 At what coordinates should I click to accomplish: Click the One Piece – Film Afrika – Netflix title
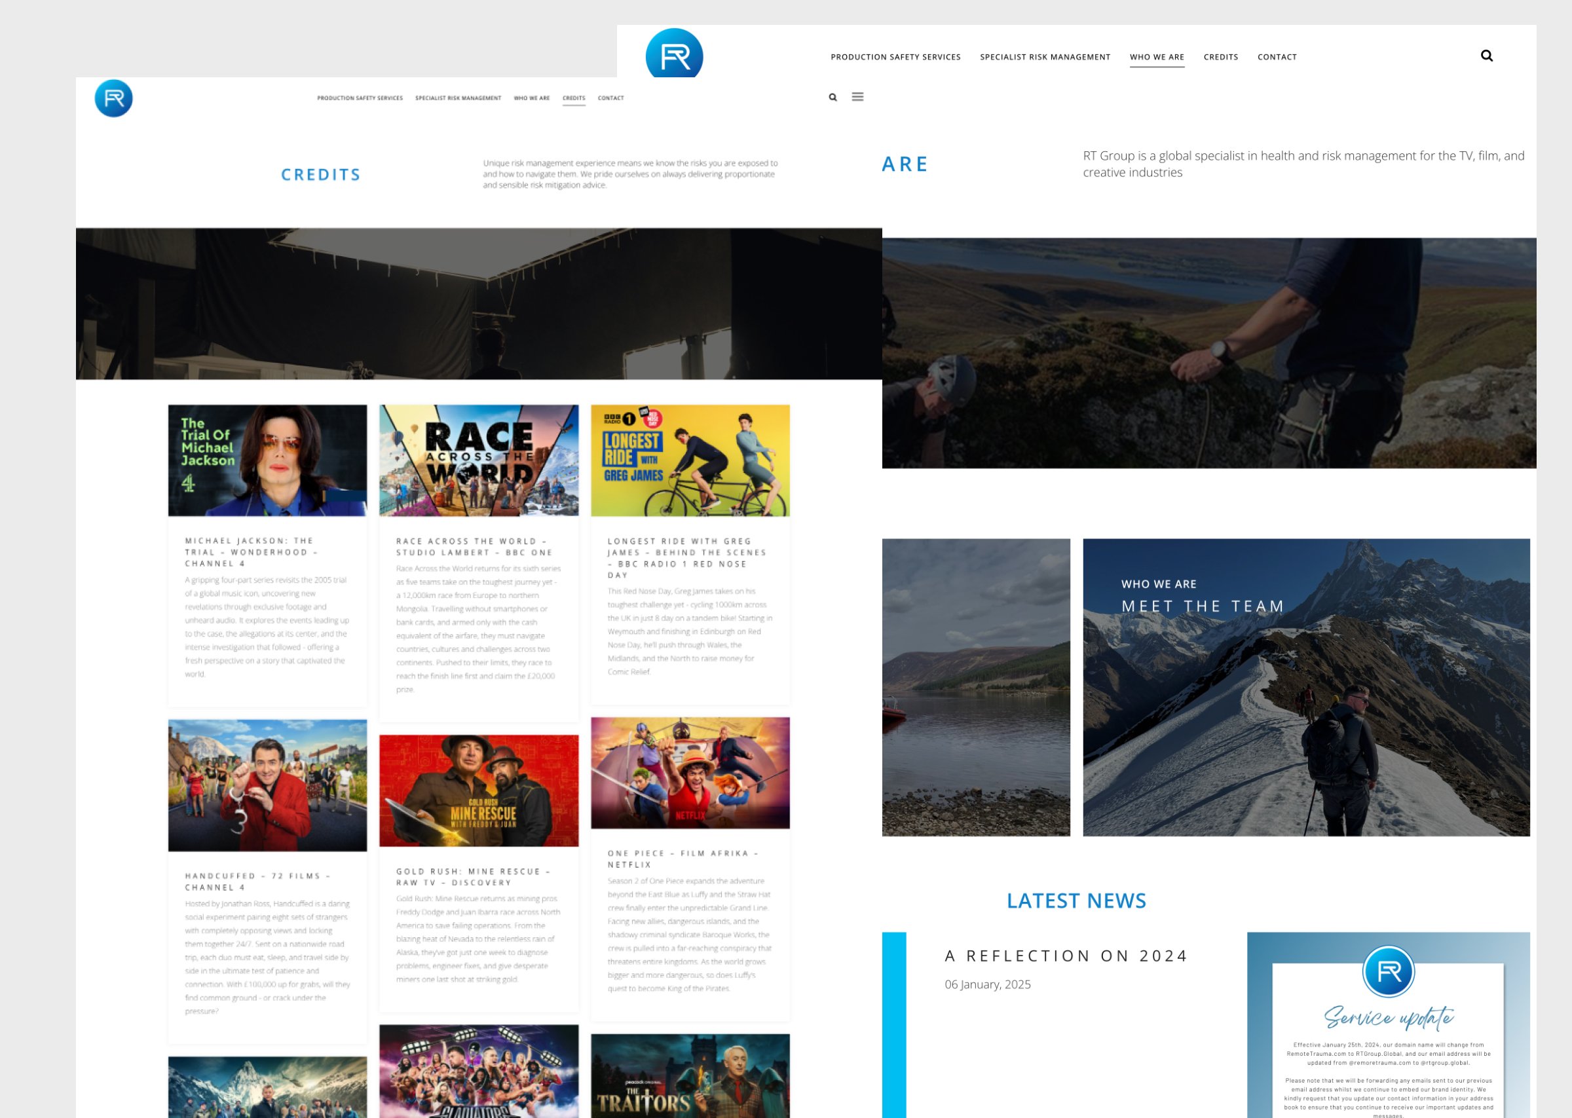(x=683, y=859)
